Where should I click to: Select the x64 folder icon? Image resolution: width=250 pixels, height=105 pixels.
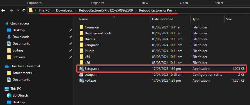click(81, 57)
